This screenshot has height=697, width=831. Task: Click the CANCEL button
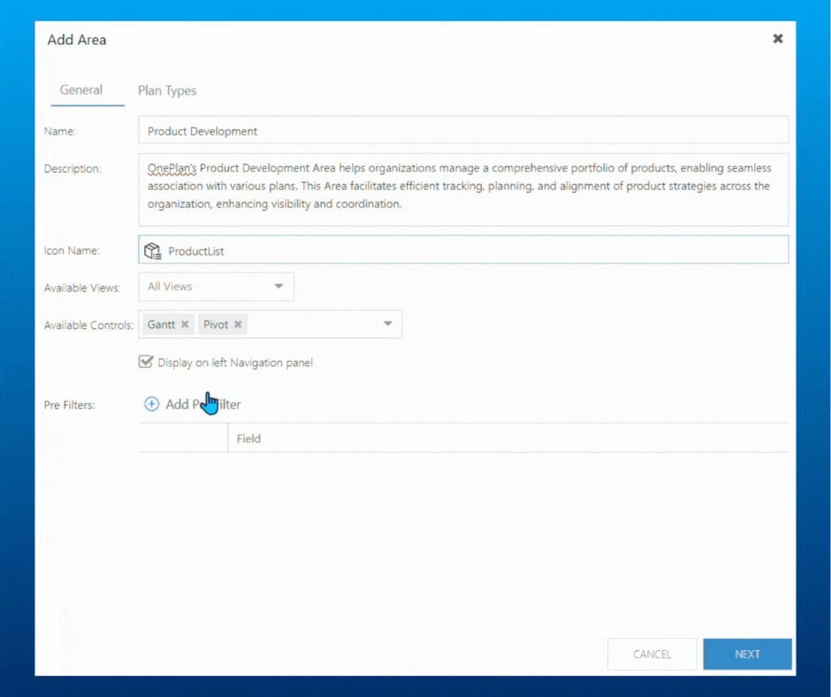tap(652, 654)
